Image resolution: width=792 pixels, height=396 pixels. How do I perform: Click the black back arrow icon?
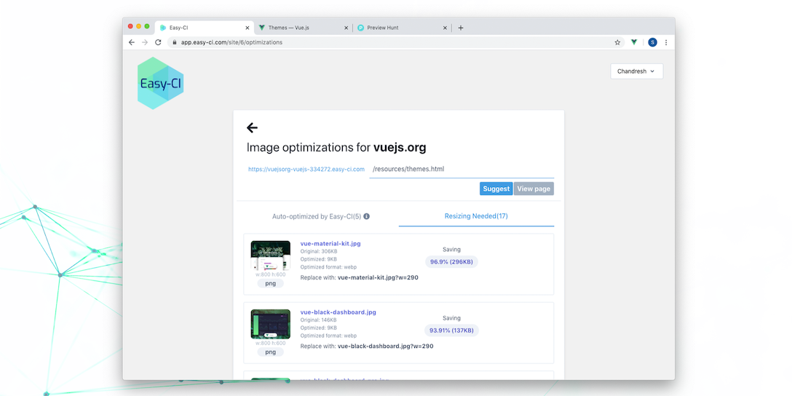252,128
